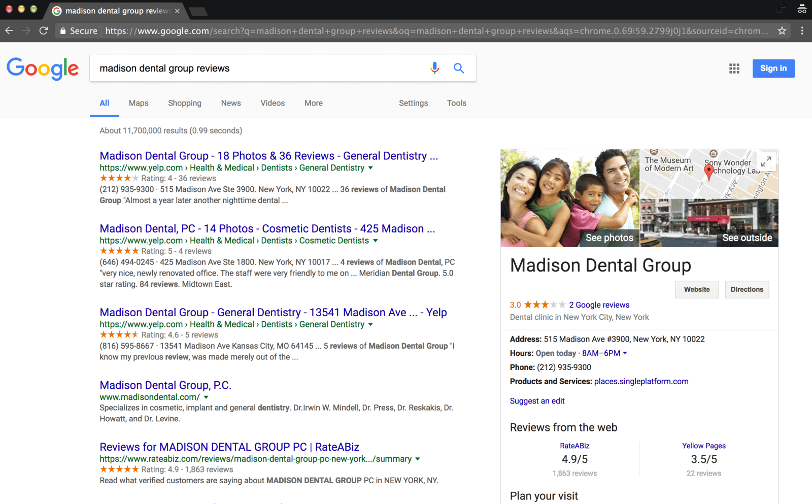The image size is (812, 504).
Task: Reload the page with the refresh icon
Action: tap(44, 31)
